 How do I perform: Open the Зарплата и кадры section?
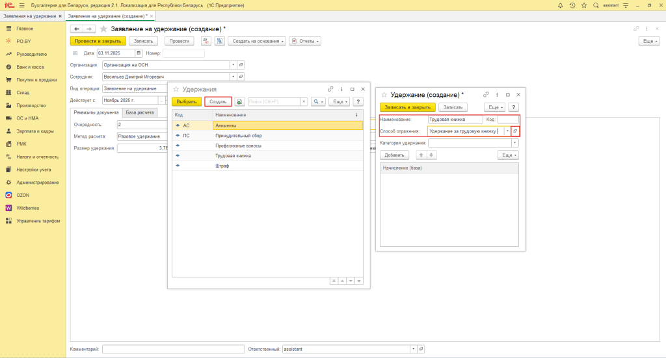[x=34, y=131]
